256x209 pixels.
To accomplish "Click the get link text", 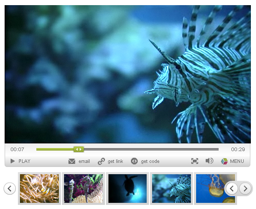I will pos(115,161).
